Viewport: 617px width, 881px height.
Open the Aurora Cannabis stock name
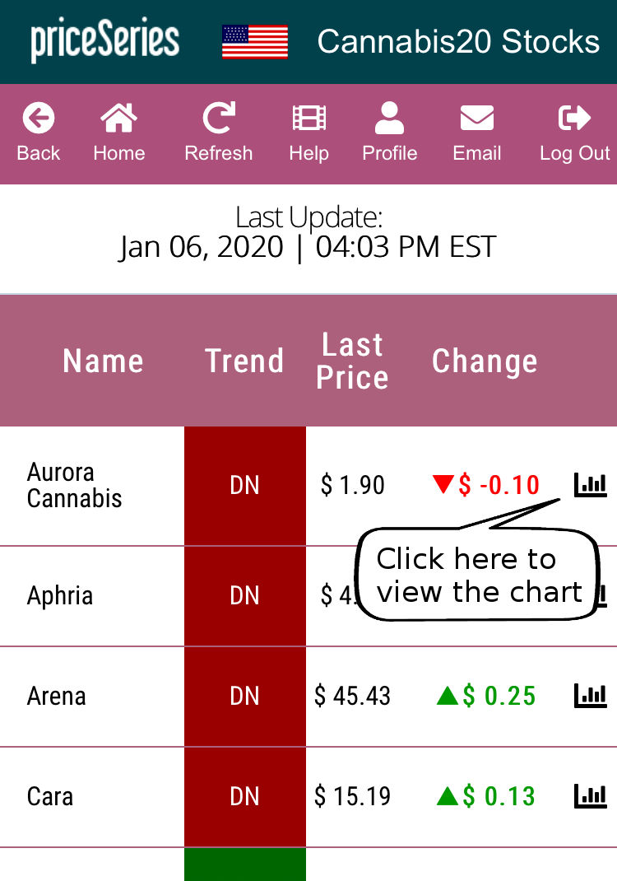click(x=74, y=485)
